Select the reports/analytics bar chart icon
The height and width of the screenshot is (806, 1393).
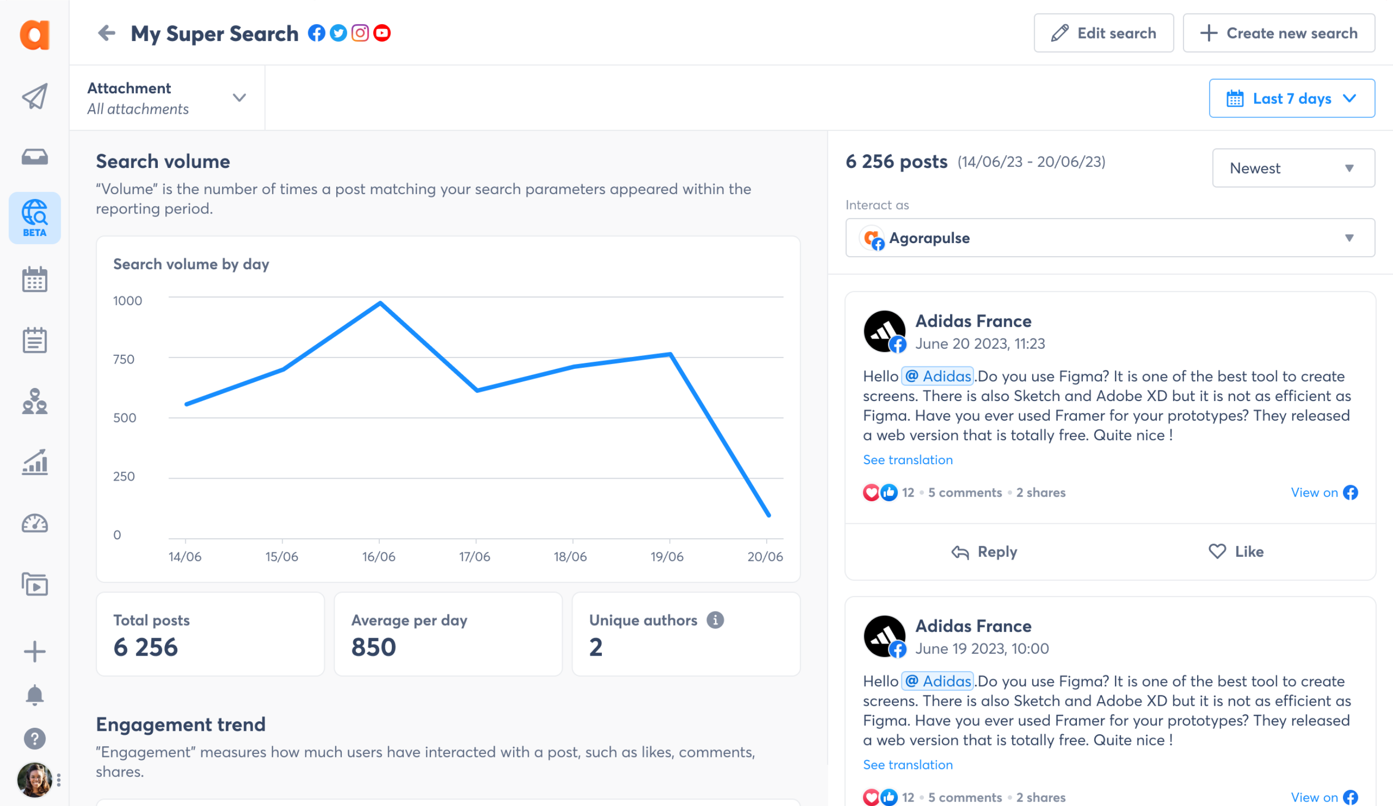[35, 464]
